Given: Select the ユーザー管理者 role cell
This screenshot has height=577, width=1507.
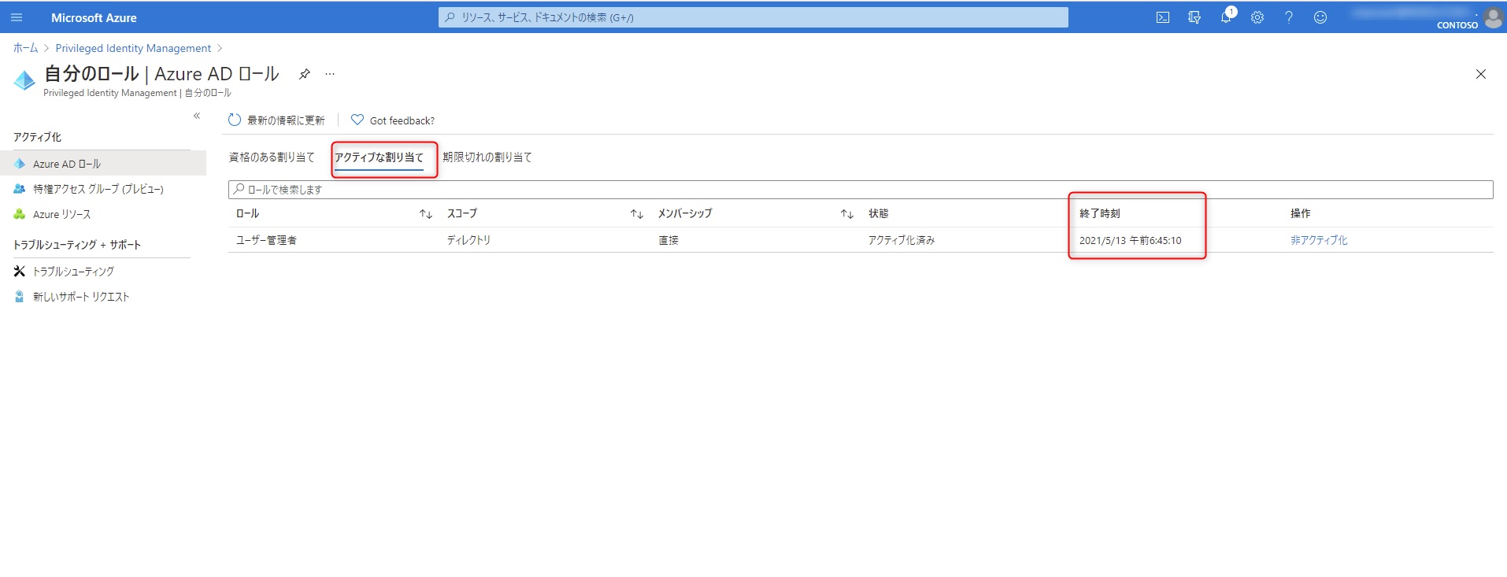Looking at the screenshot, I should click(x=266, y=241).
